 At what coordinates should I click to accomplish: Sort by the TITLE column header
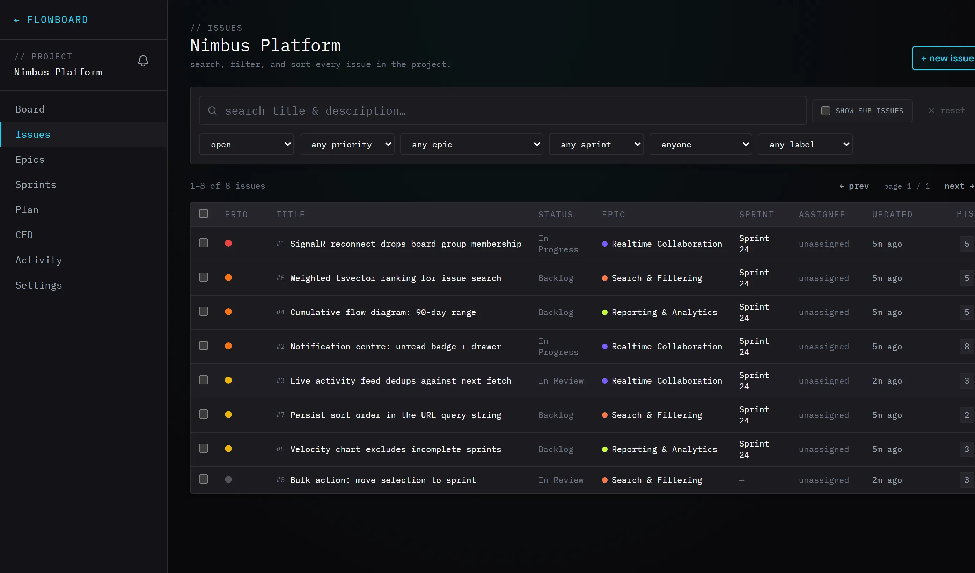point(291,215)
